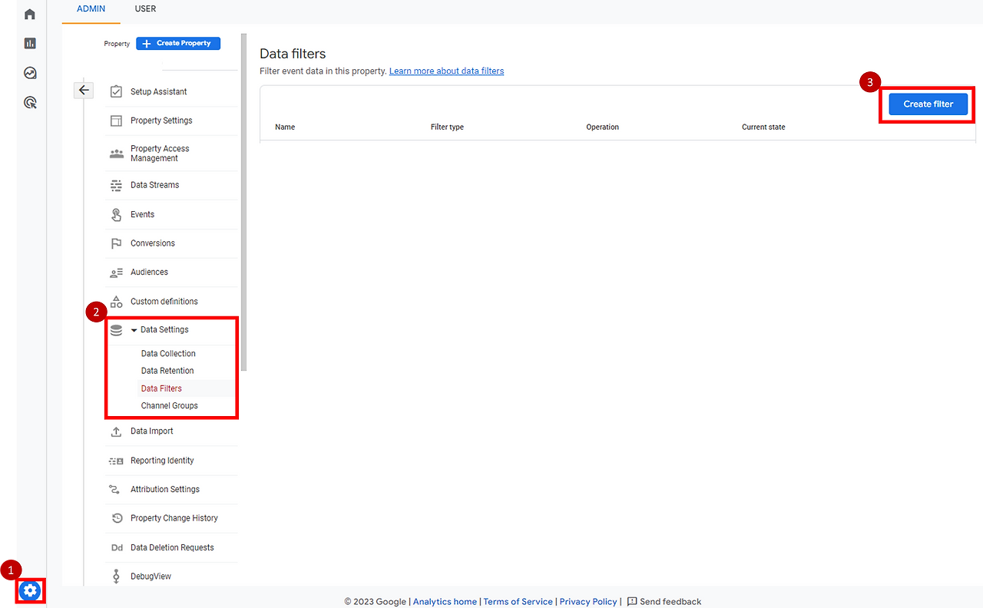Open the Privacy Policy link
The image size is (983, 608).
(588, 602)
